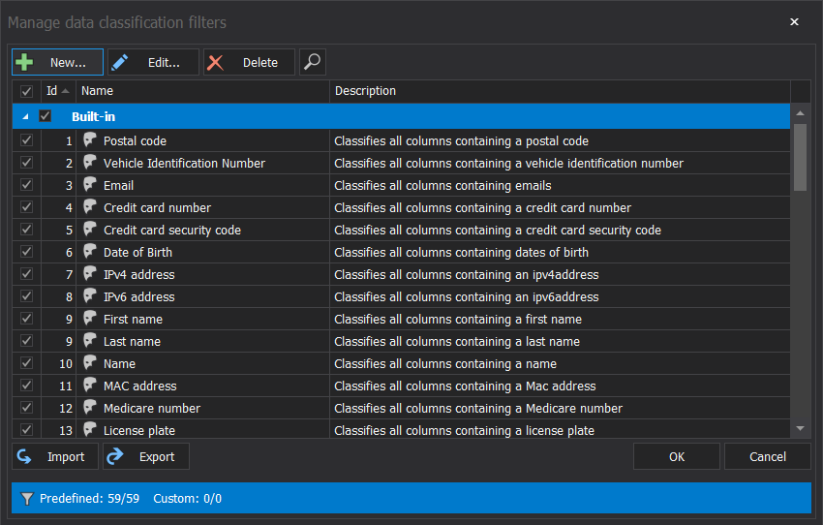Screen dimensions: 823x525
Task: Uncheck the Postal code filter
Action: pos(26,140)
